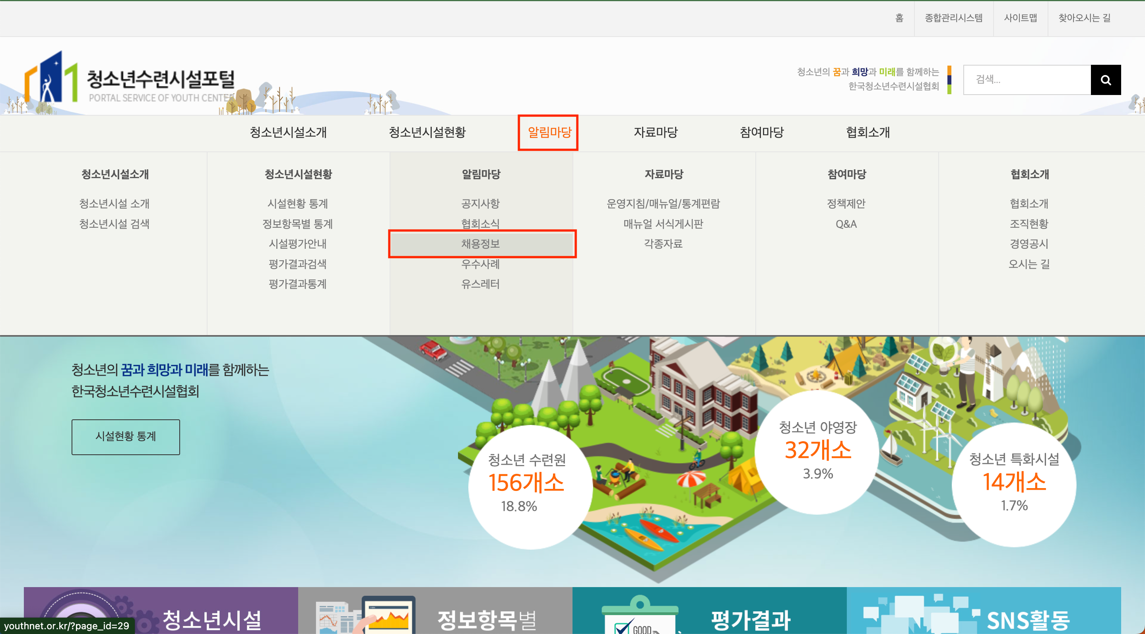The width and height of the screenshot is (1145, 634).
Task: Expand the 청소년시설현황 top navigation menu
Action: pos(427,132)
